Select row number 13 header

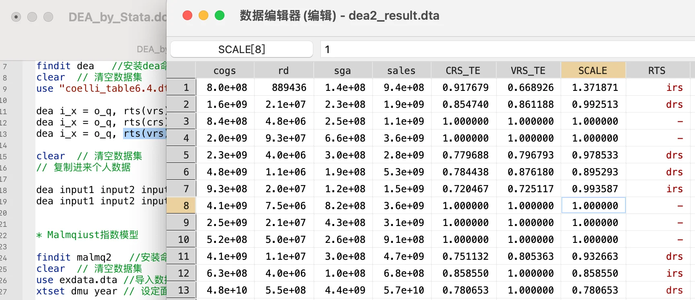coord(181,290)
